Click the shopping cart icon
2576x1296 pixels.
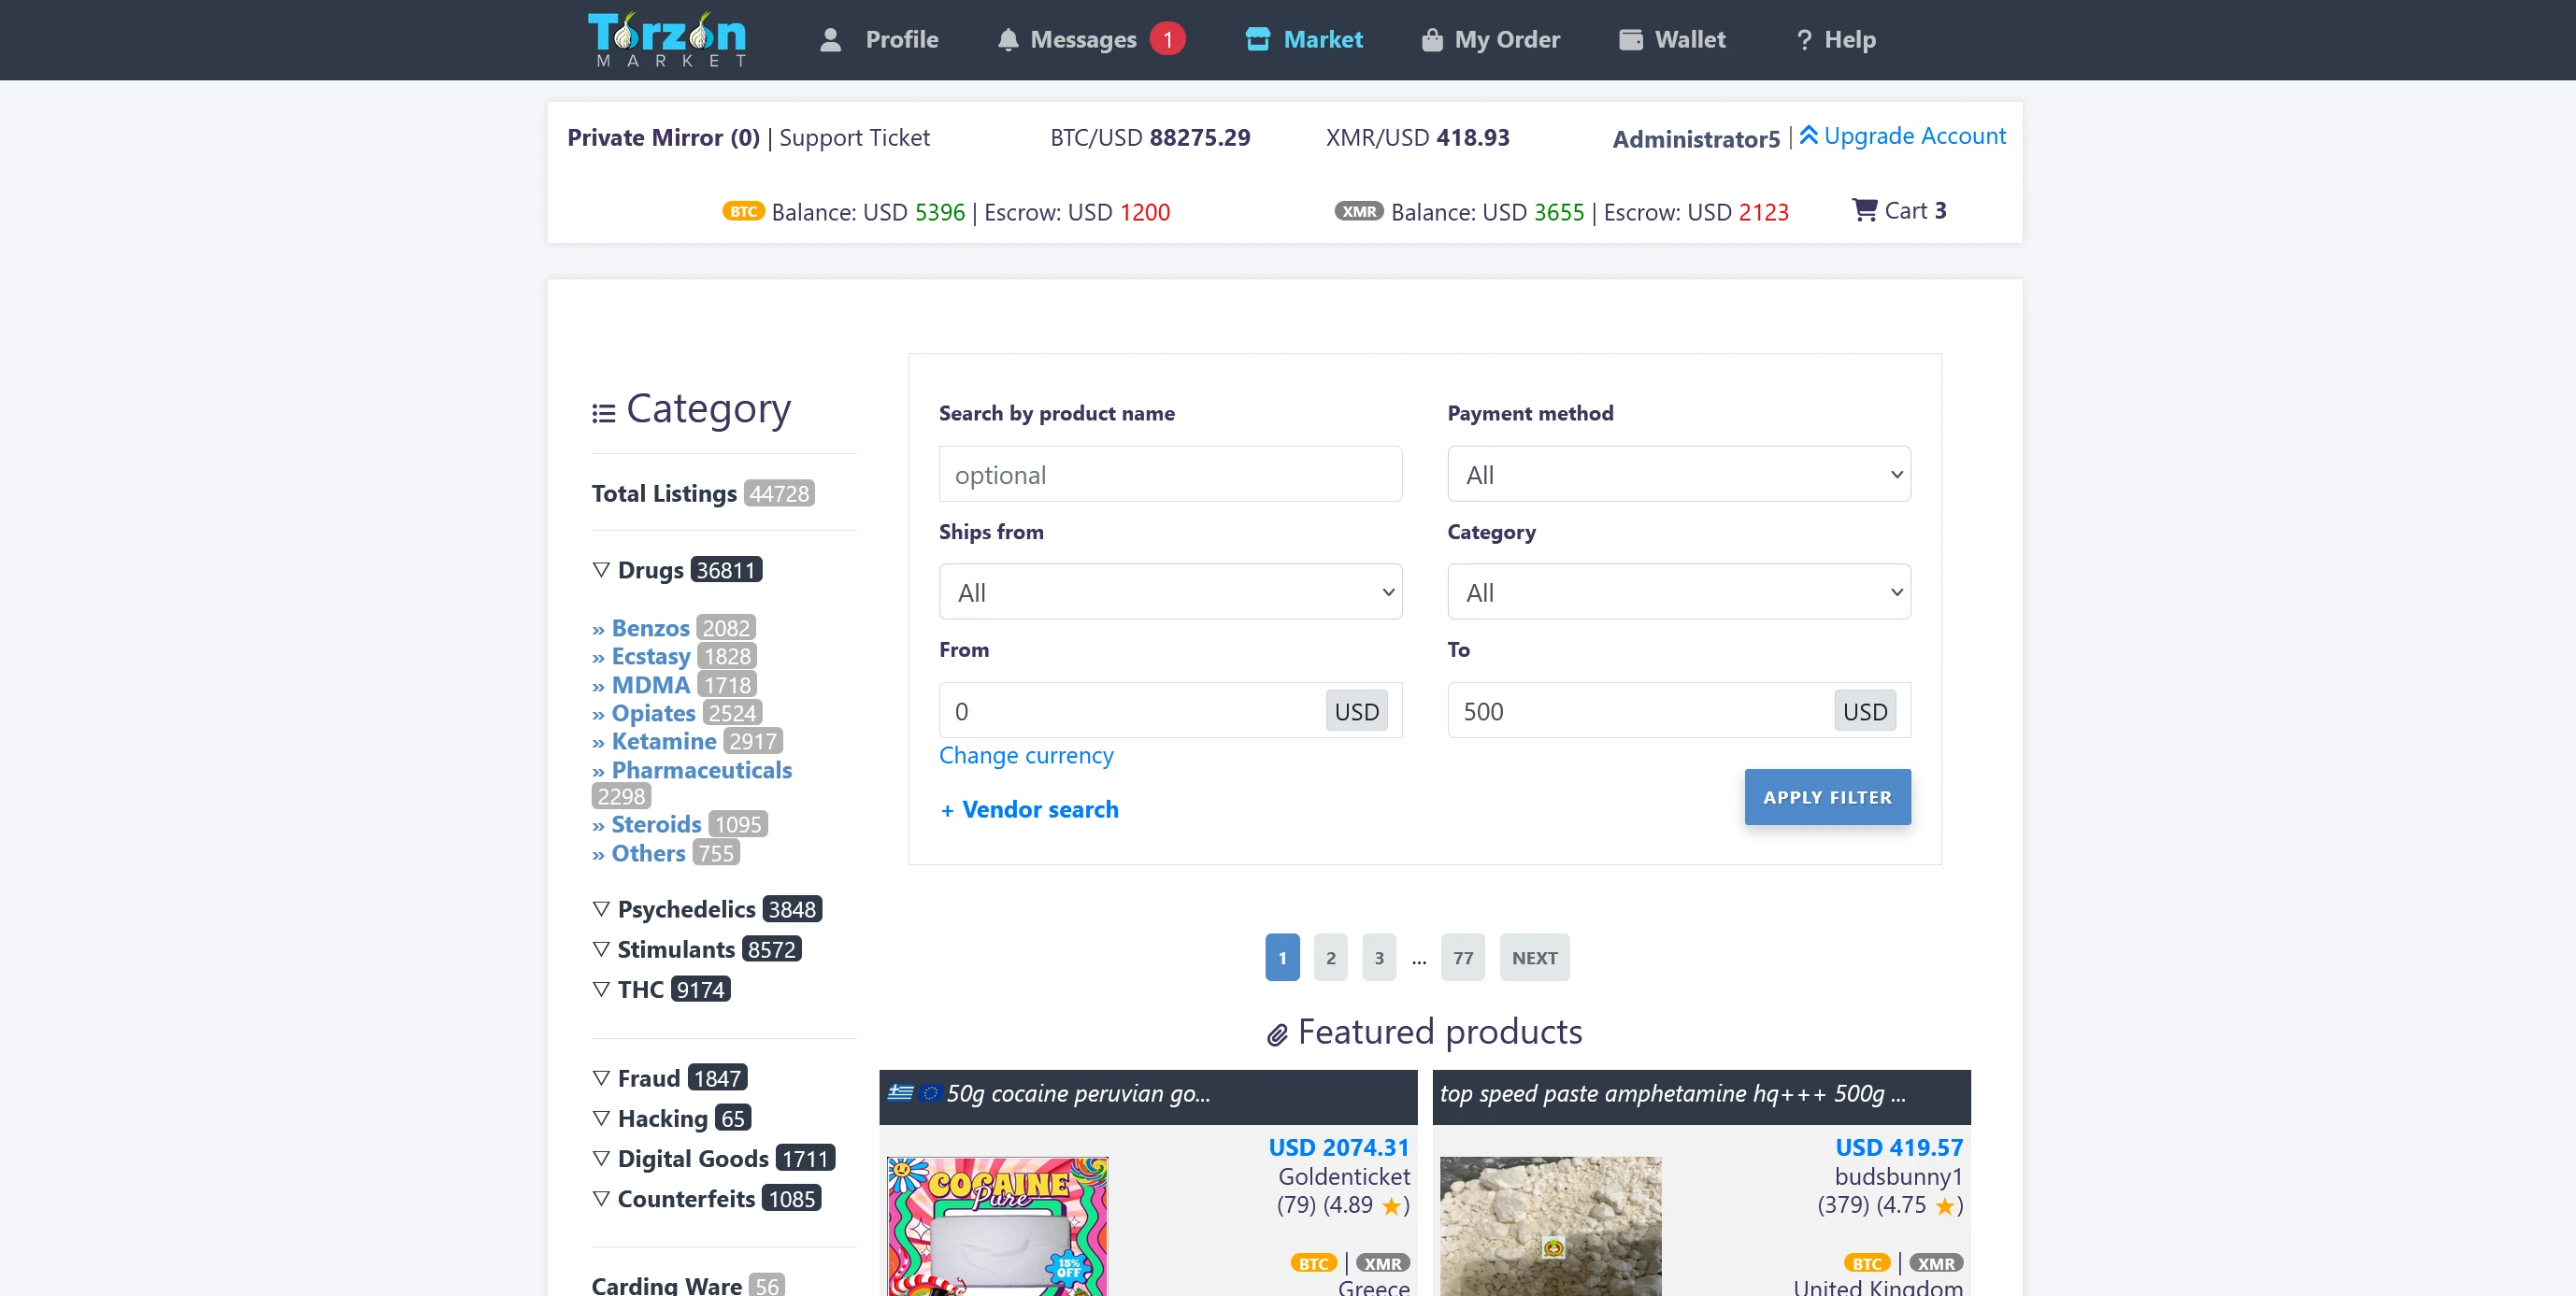(x=1864, y=209)
